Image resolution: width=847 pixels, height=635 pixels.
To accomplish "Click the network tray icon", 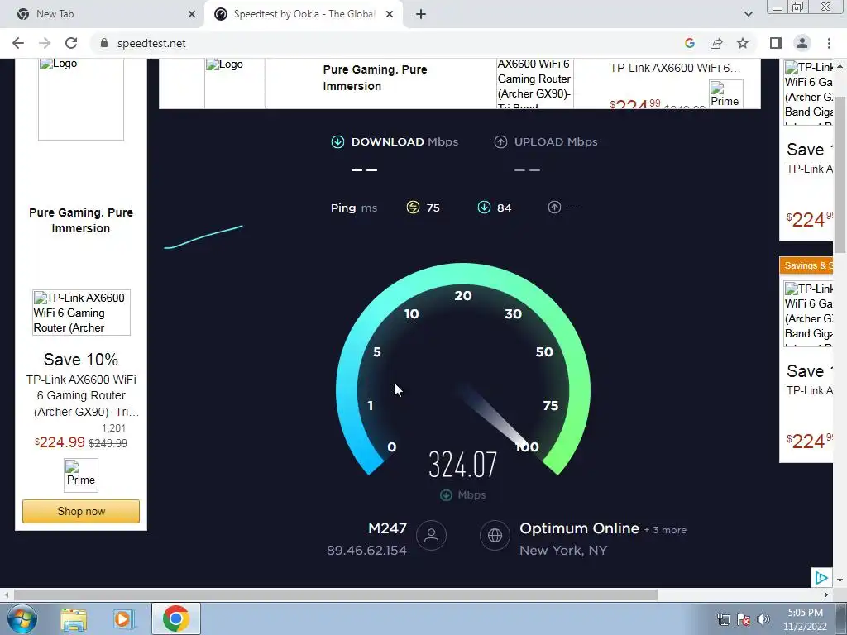I will (723, 619).
